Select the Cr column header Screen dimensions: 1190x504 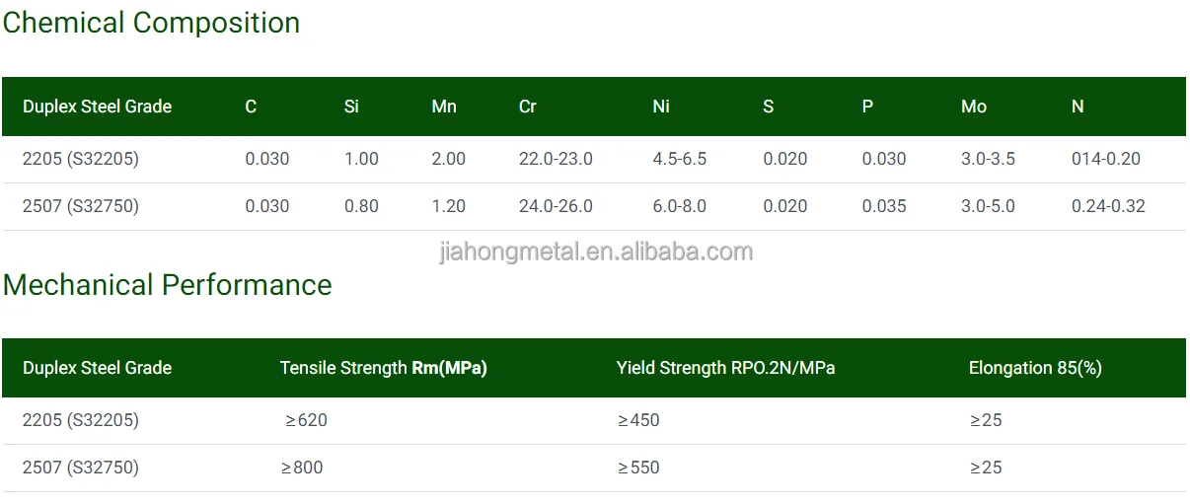point(528,107)
